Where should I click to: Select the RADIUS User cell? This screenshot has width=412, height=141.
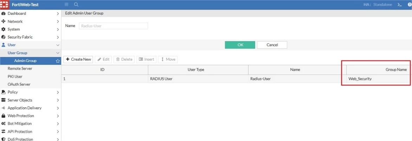pyautogui.click(x=198, y=79)
